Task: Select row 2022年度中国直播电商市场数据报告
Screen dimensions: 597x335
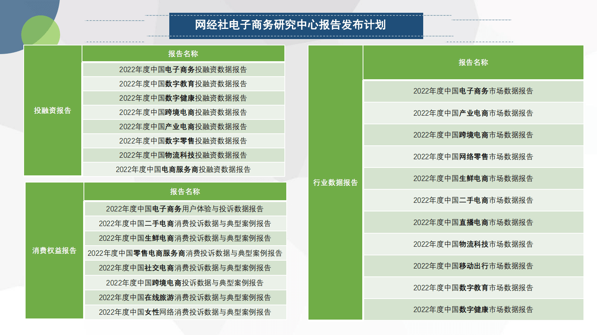Action: 473,222
